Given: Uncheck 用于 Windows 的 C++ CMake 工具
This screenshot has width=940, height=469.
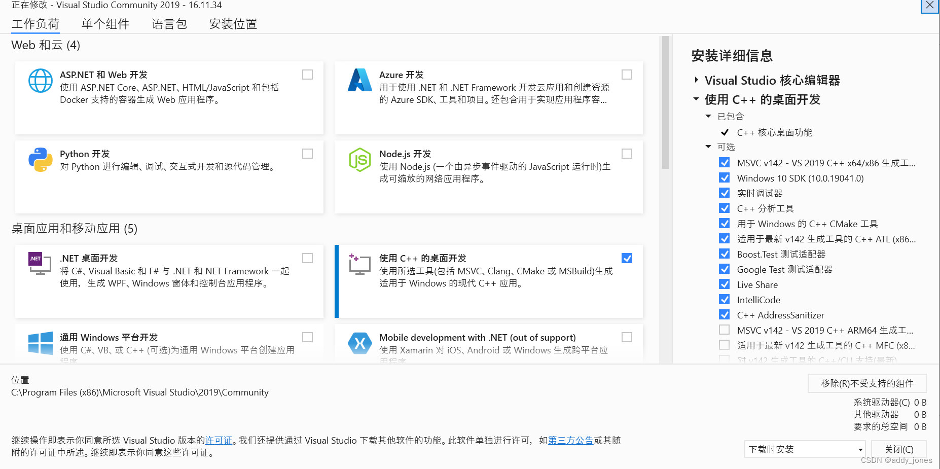Looking at the screenshot, I should click(725, 224).
